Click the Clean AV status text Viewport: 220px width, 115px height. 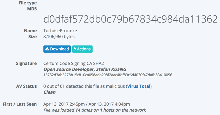tap(49, 92)
